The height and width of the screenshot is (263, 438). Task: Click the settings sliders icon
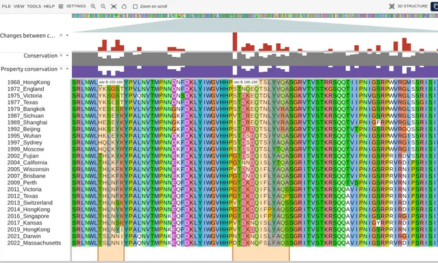(x=61, y=6)
